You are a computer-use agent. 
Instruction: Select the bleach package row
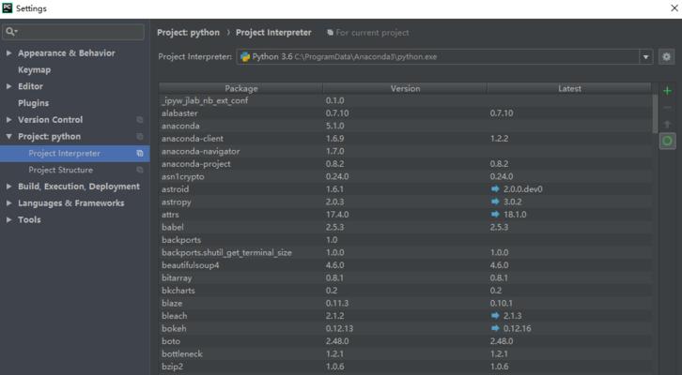406,316
